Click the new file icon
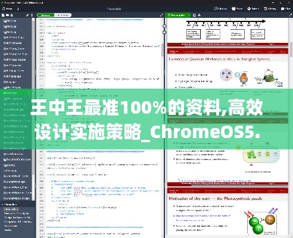293x238 pixels. tap(3, 15)
